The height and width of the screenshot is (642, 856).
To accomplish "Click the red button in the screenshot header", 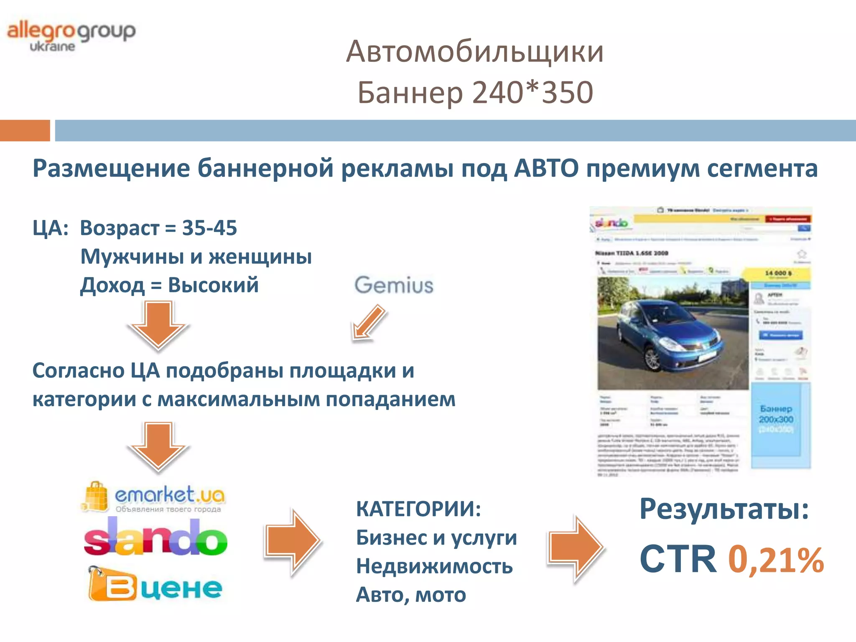I will (x=788, y=219).
